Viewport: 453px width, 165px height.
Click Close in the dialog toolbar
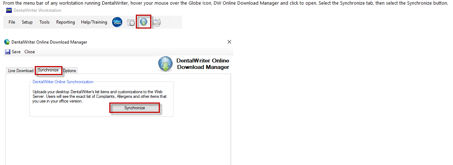click(x=30, y=52)
